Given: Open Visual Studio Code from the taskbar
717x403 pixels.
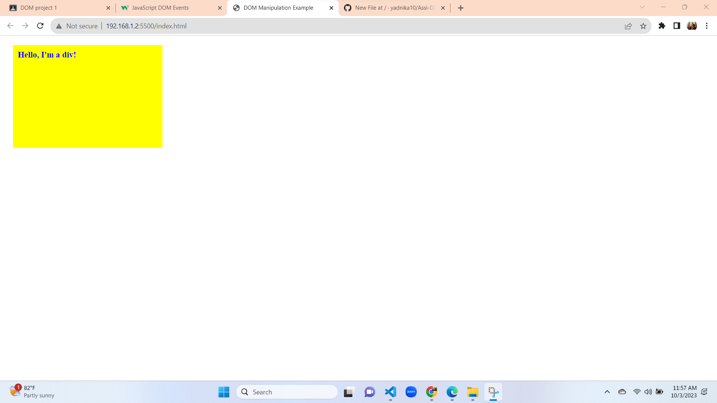Looking at the screenshot, I should point(390,392).
